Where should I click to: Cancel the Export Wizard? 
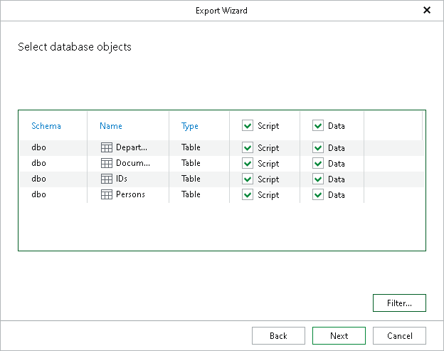[399, 336]
